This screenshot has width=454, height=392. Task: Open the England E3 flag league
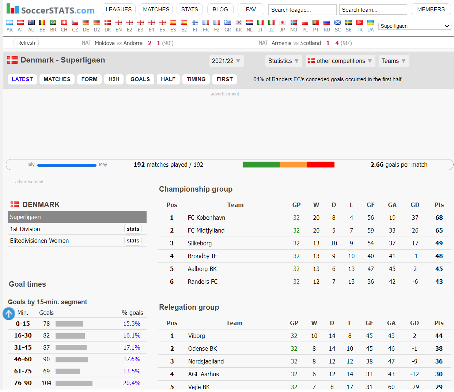tap(140, 23)
